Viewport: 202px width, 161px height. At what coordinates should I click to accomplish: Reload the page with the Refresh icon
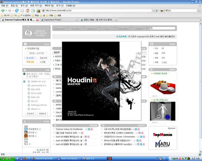pyautogui.click(x=17, y=11)
